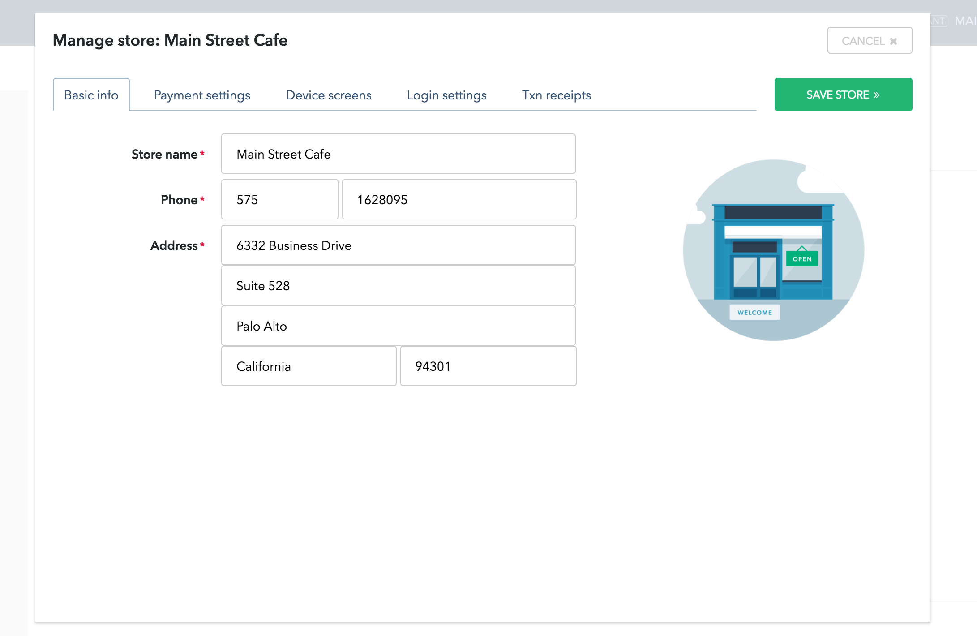The height and width of the screenshot is (636, 977).
Task: Select the Txn receipts tab
Action: [556, 95]
